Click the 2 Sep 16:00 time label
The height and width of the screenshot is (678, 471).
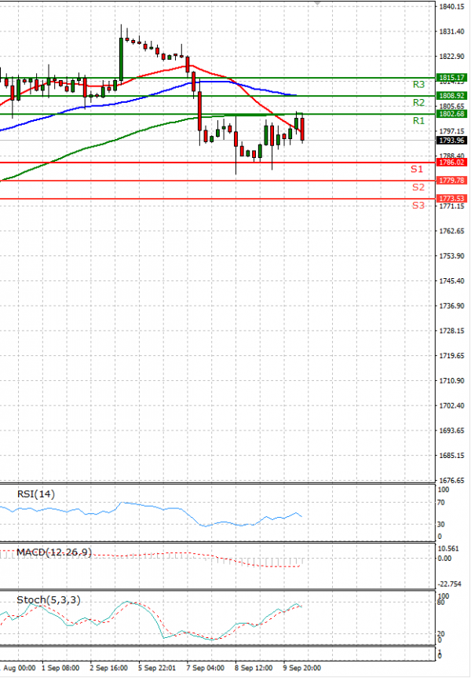[109, 668]
